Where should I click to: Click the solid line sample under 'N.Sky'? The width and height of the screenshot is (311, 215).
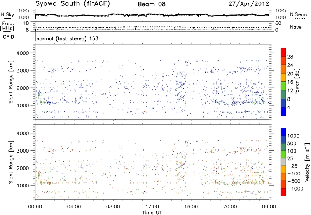tap(7, 18)
